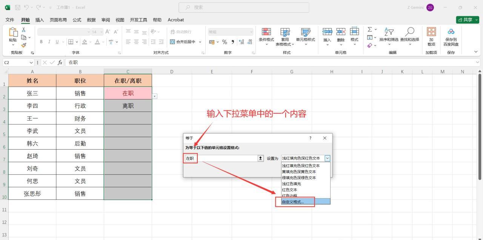The width and height of the screenshot is (483, 240).
Task: Click the AutoSum sigma icon
Action: pos(370,29)
